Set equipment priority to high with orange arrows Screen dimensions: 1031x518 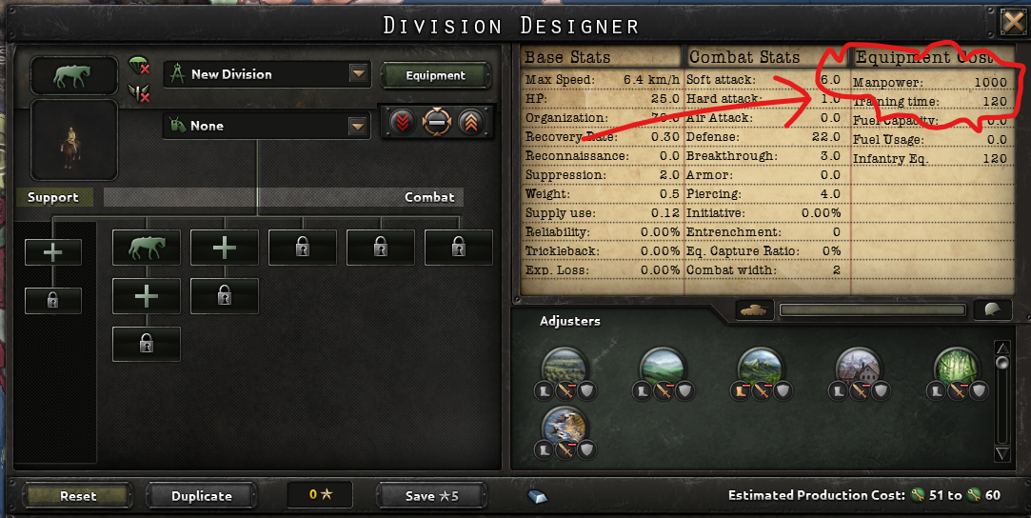[x=471, y=122]
